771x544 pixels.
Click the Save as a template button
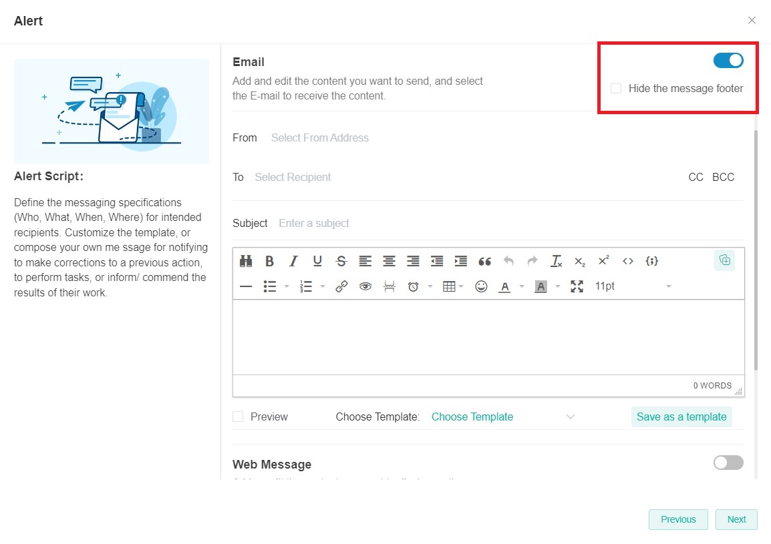click(x=681, y=417)
